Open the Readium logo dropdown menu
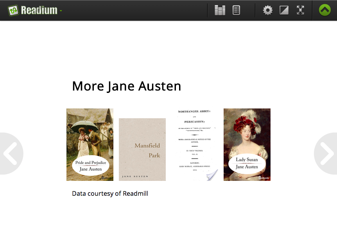 click(61, 11)
